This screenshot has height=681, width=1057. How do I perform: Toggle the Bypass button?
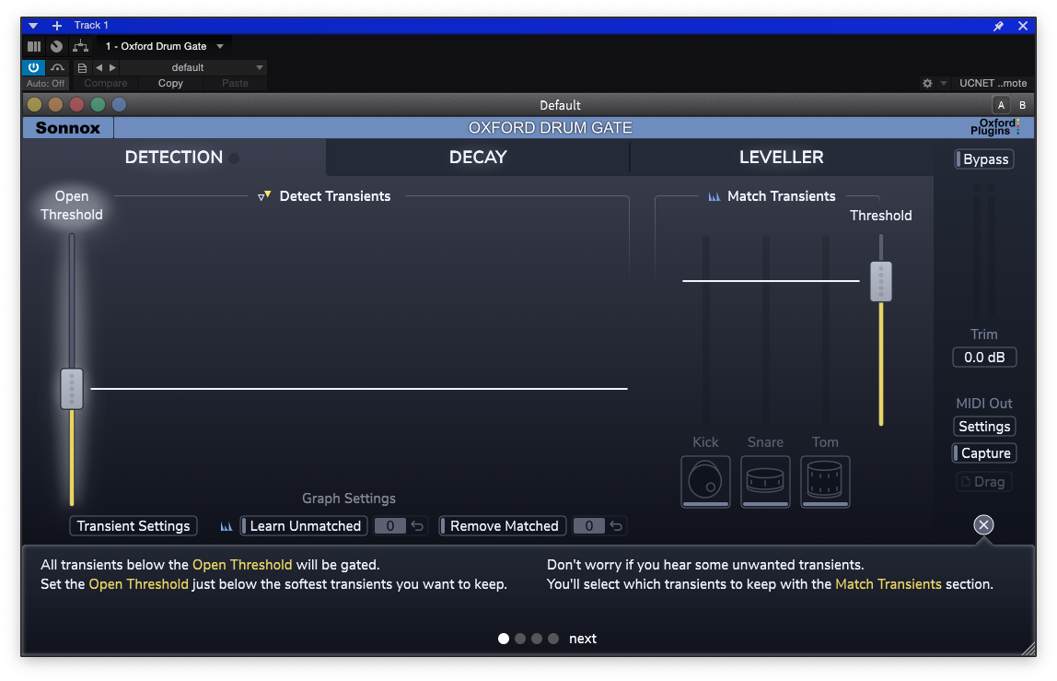984,159
